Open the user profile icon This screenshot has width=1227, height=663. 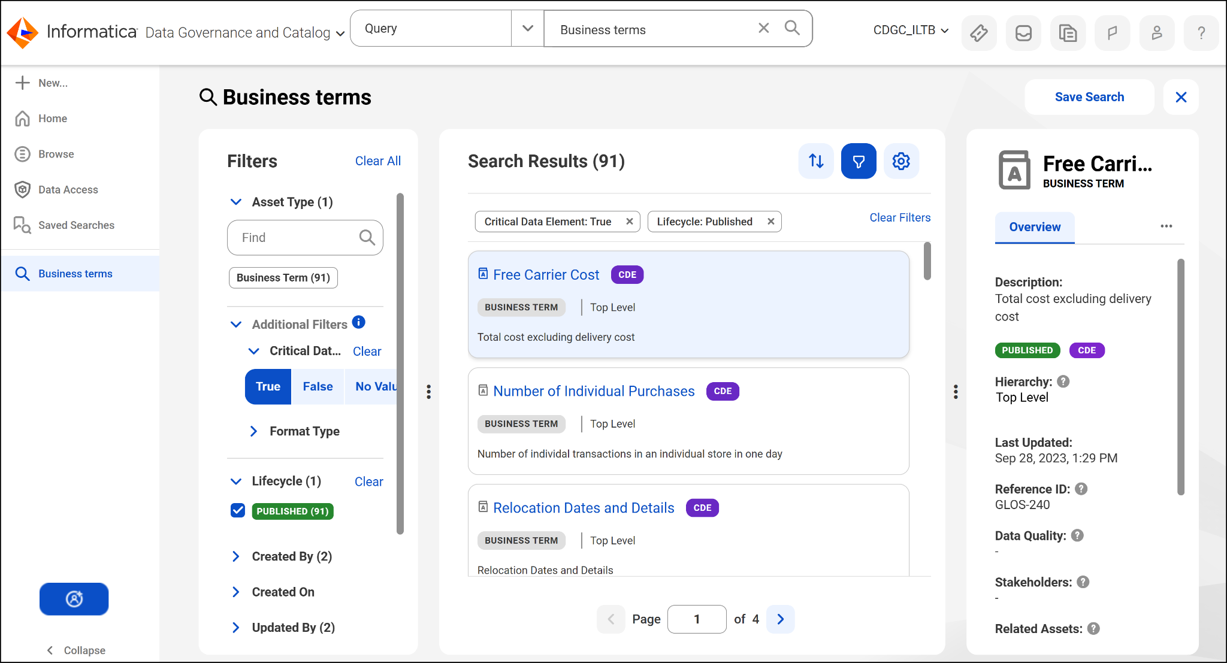pyautogui.click(x=1157, y=33)
